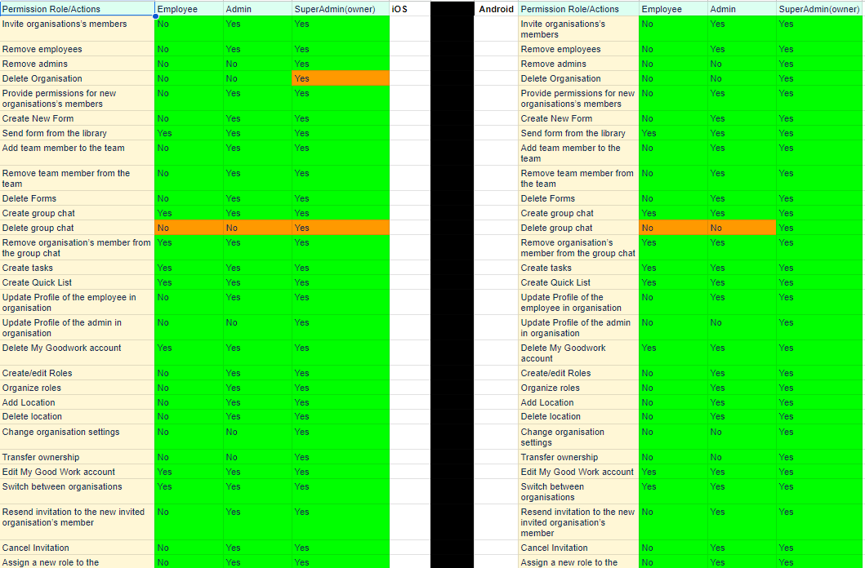Select orange Admin 'No' for Android Delete group chat
The width and height of the screenshot is (865, 568).
pos(742,228)
